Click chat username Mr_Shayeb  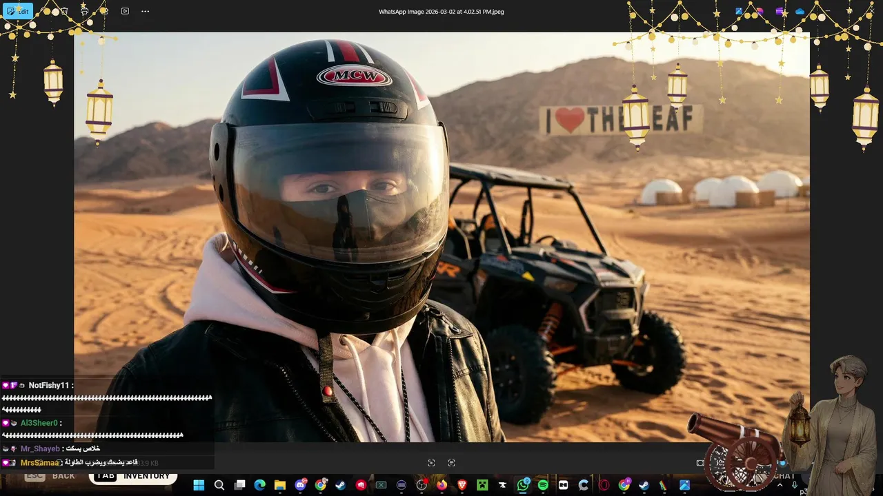point(39,448)
